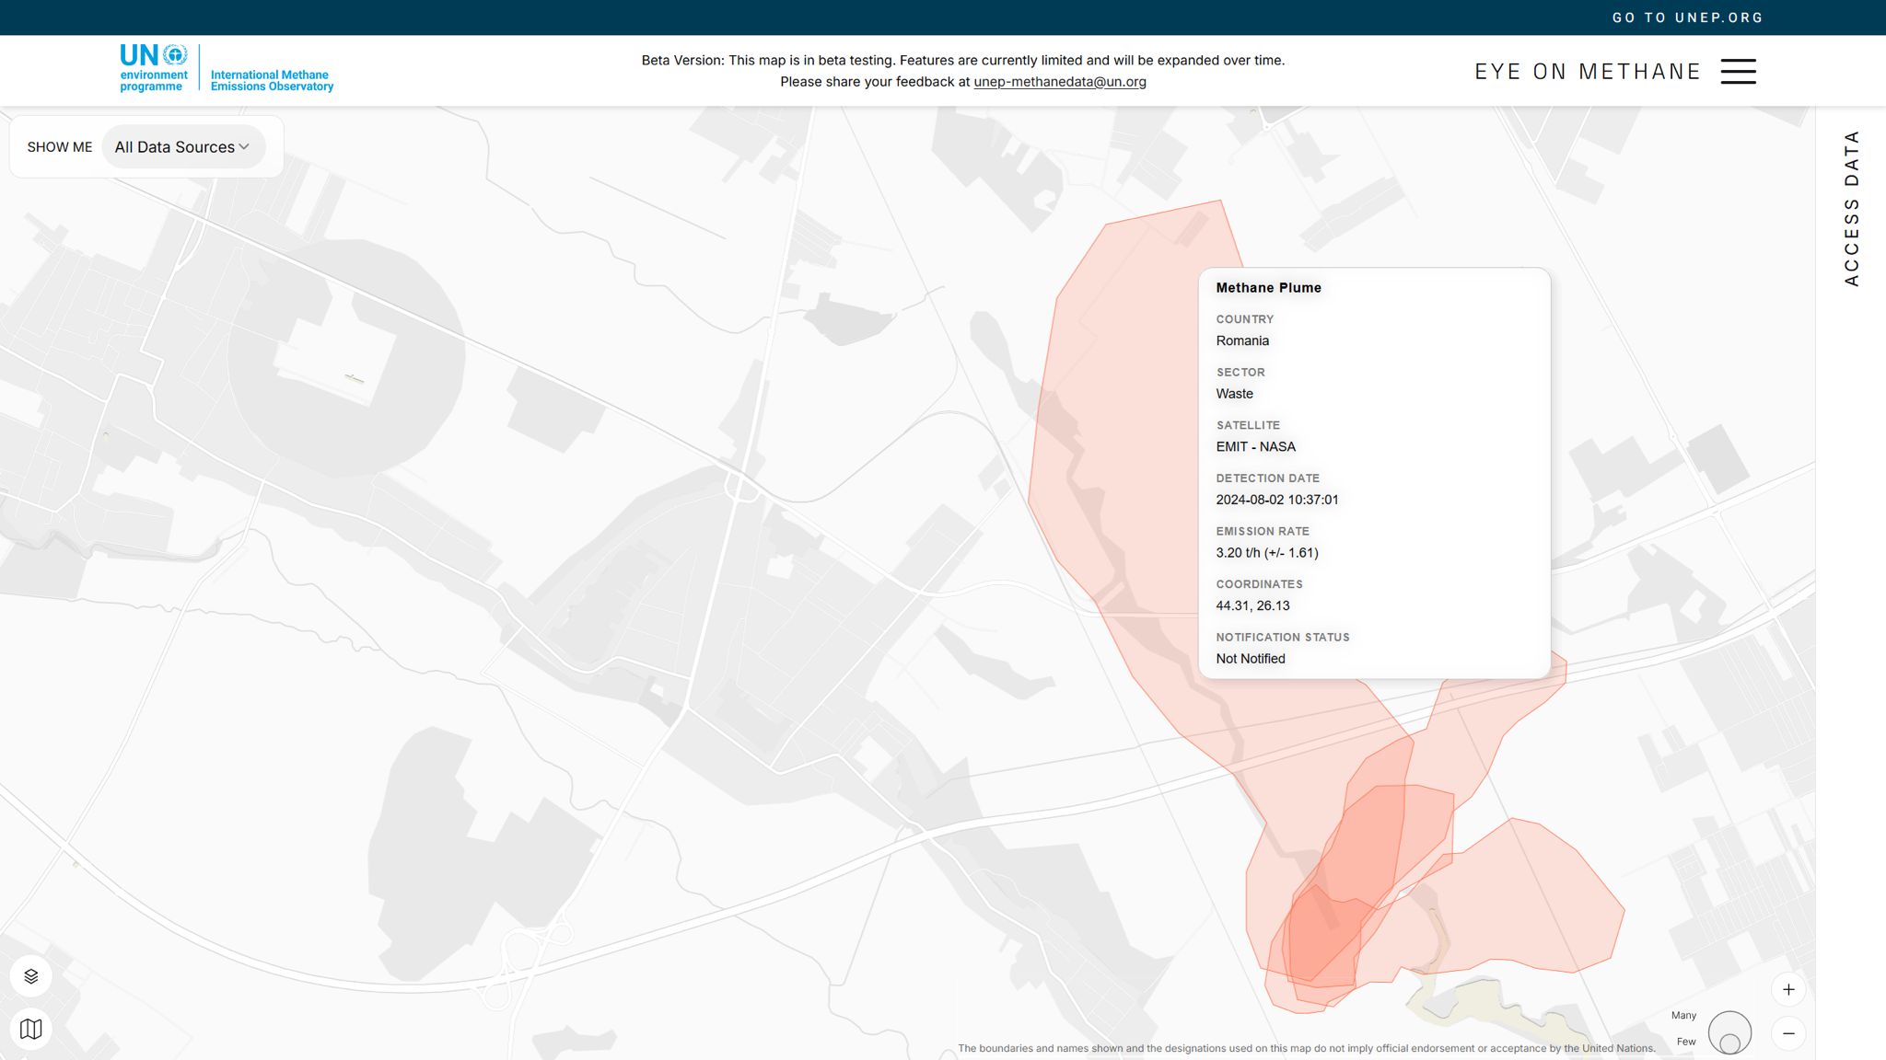Click the basemap style map icon
This screenshot has width=1886, height=1060.
point(31,1029)
